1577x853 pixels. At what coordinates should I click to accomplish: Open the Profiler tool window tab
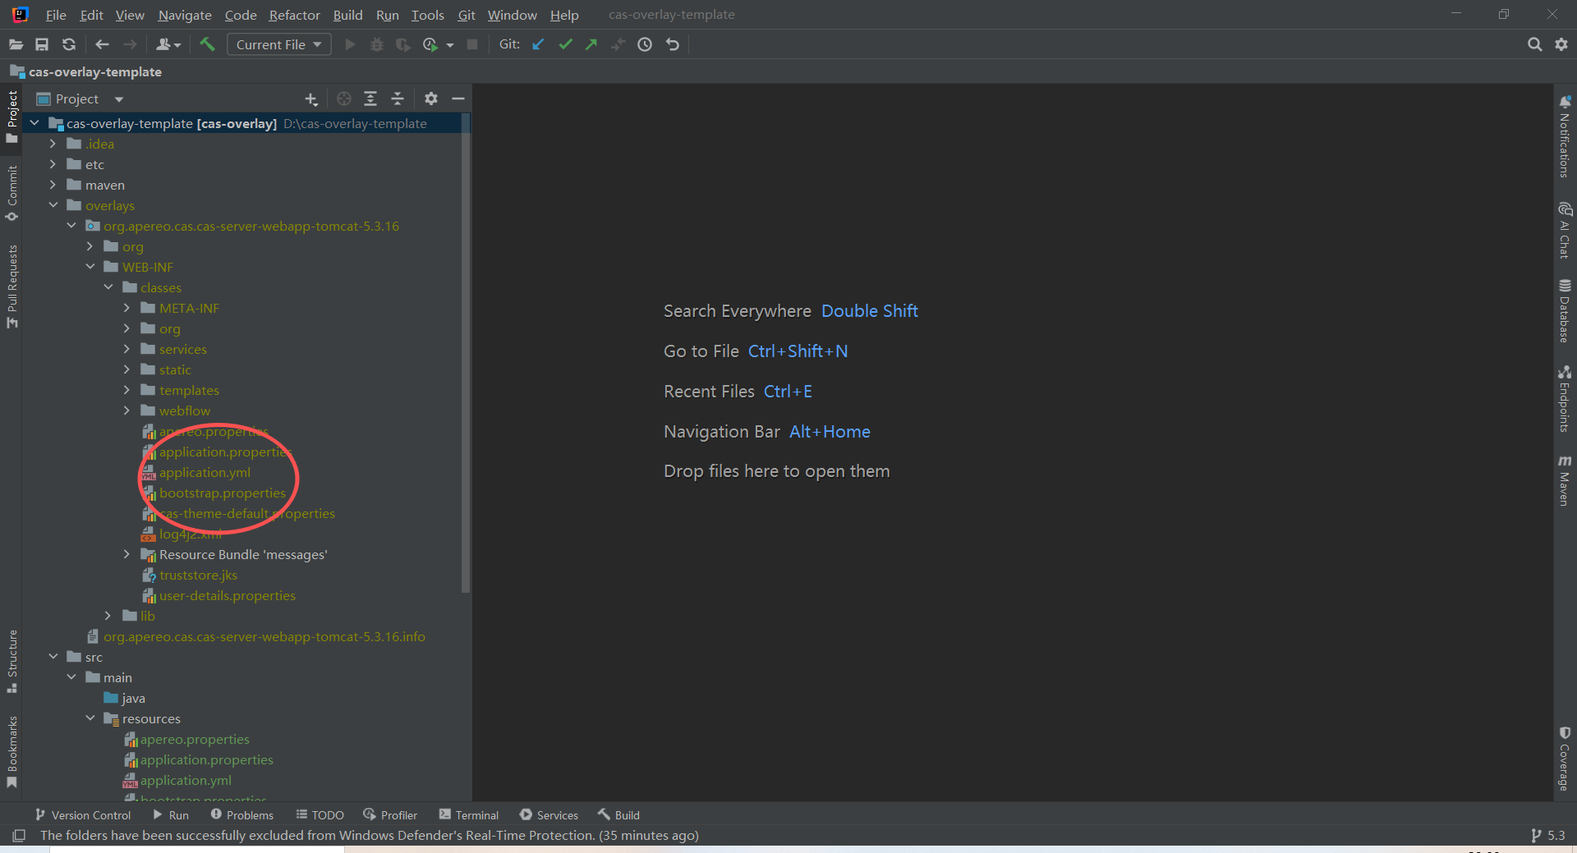click(x=391, y=815)
